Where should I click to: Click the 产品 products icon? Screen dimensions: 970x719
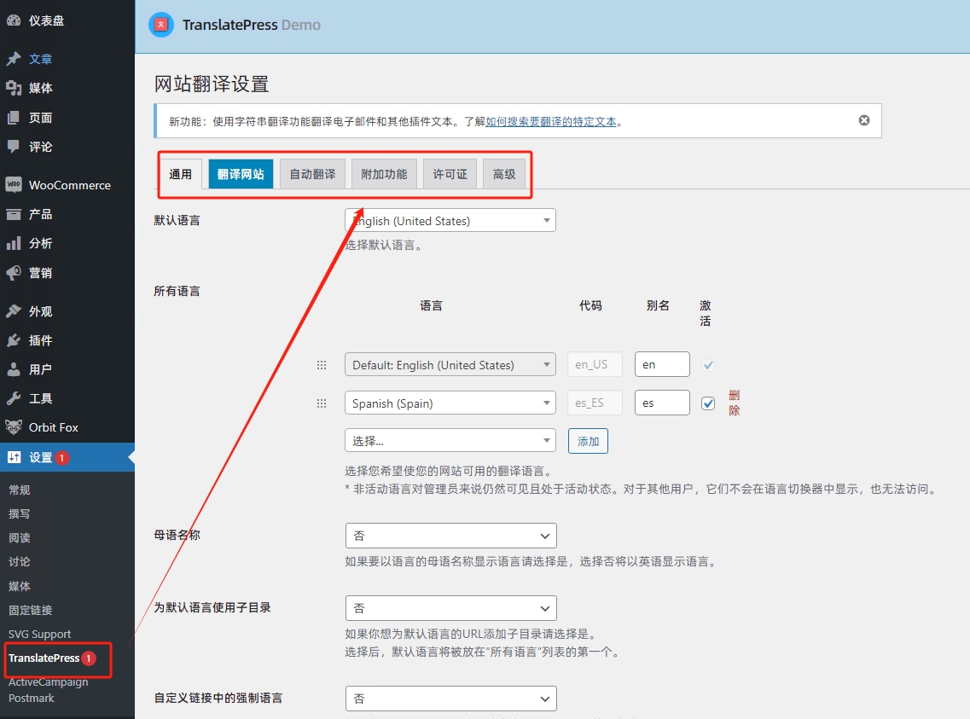pos(14,214)
